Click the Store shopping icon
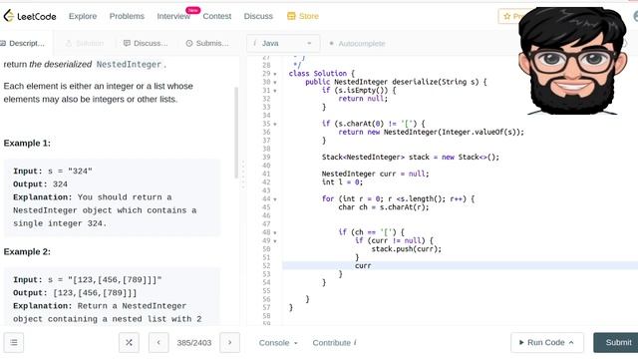The width and height of the screenshot is (638, 359). click(291, 16)
